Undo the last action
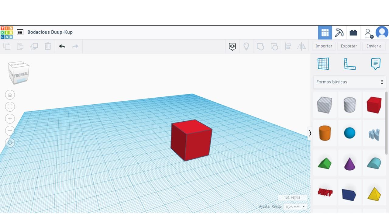The height and width of the screenshot is (219, 389). pyautogui.click(x=62, y=46)
